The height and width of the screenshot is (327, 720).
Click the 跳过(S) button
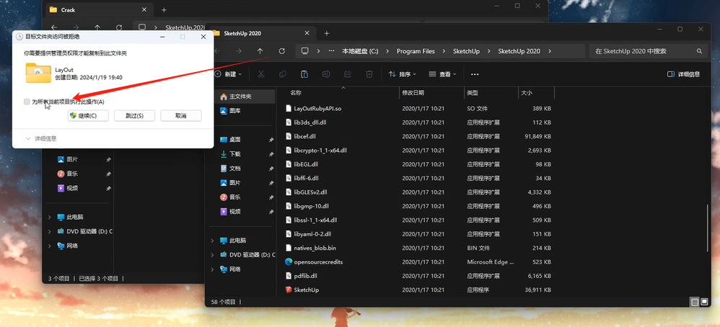[134, 116]
